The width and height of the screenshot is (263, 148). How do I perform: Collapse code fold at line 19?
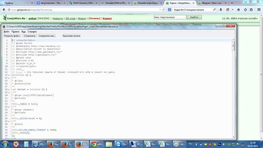(9, 93)
